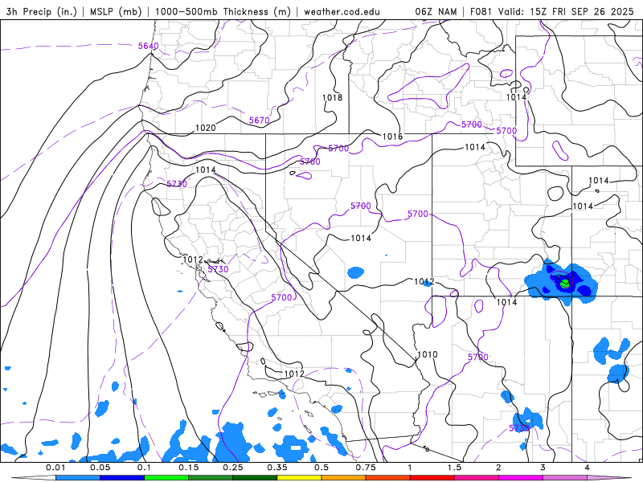Click the '0.15' legend value
Screen dimensions: 643x482
[189, 468]
